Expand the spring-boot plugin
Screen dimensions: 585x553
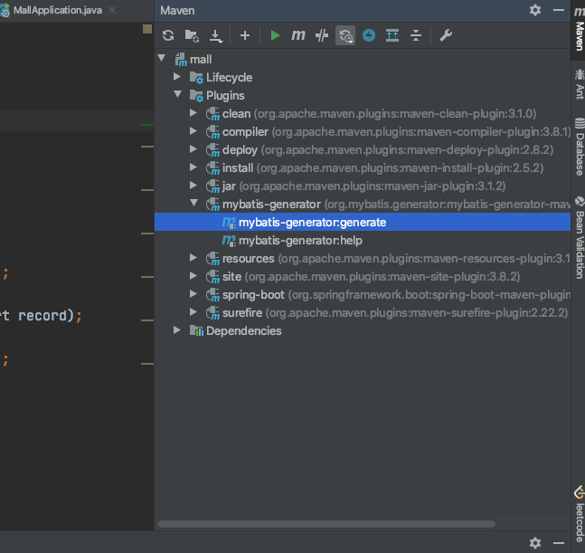pos(193,294)
